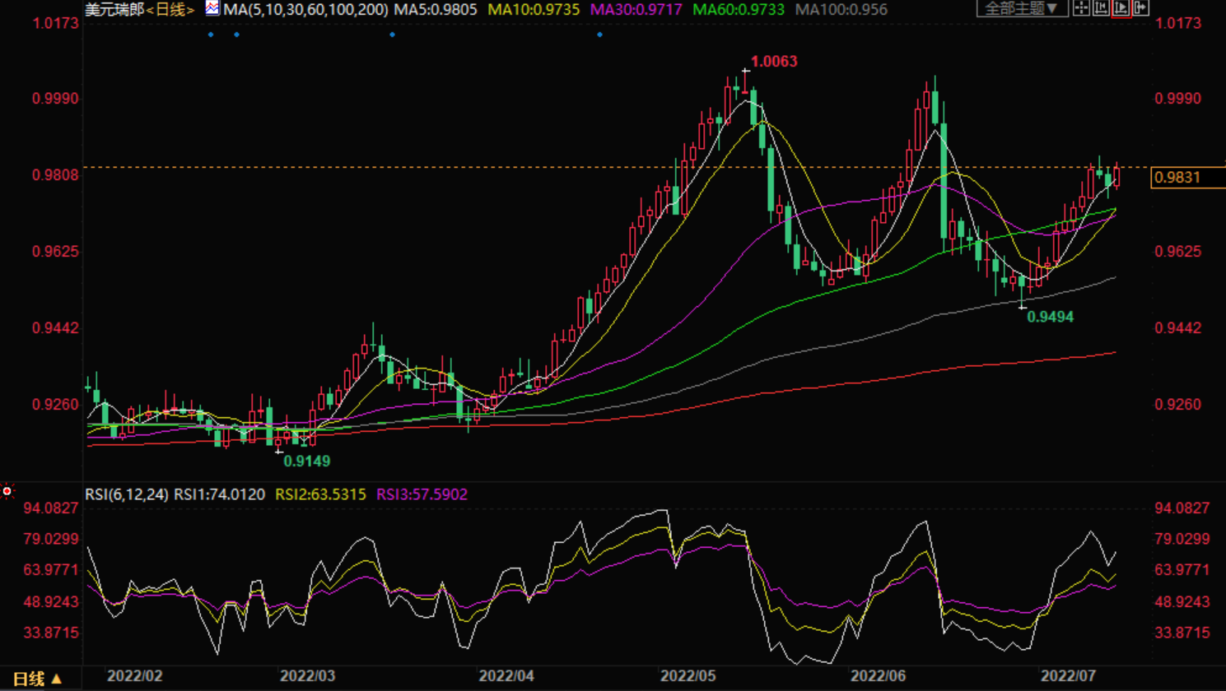The height and width of the screenshot is (691, 1226).
Task: Click the first blue diamond event marker
Action: (212, 35)
